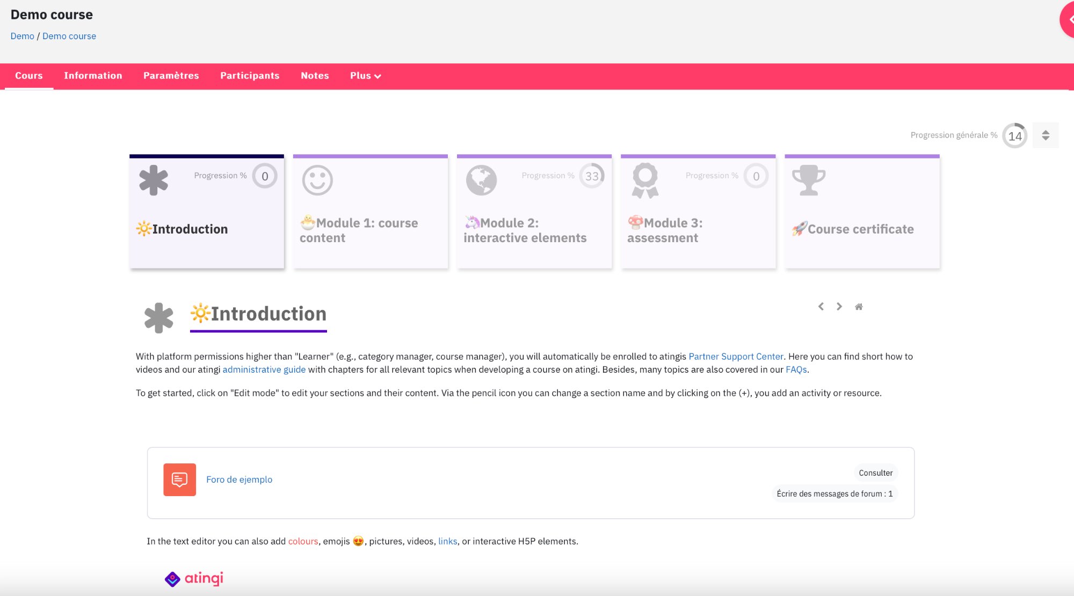Open the Cours tab

[29, 76]
